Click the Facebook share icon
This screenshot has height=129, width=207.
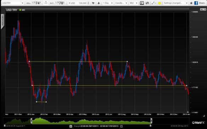pos(196,3)
